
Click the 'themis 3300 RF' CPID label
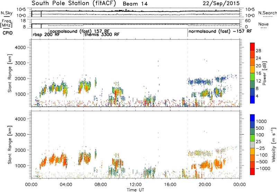(102, 34)
